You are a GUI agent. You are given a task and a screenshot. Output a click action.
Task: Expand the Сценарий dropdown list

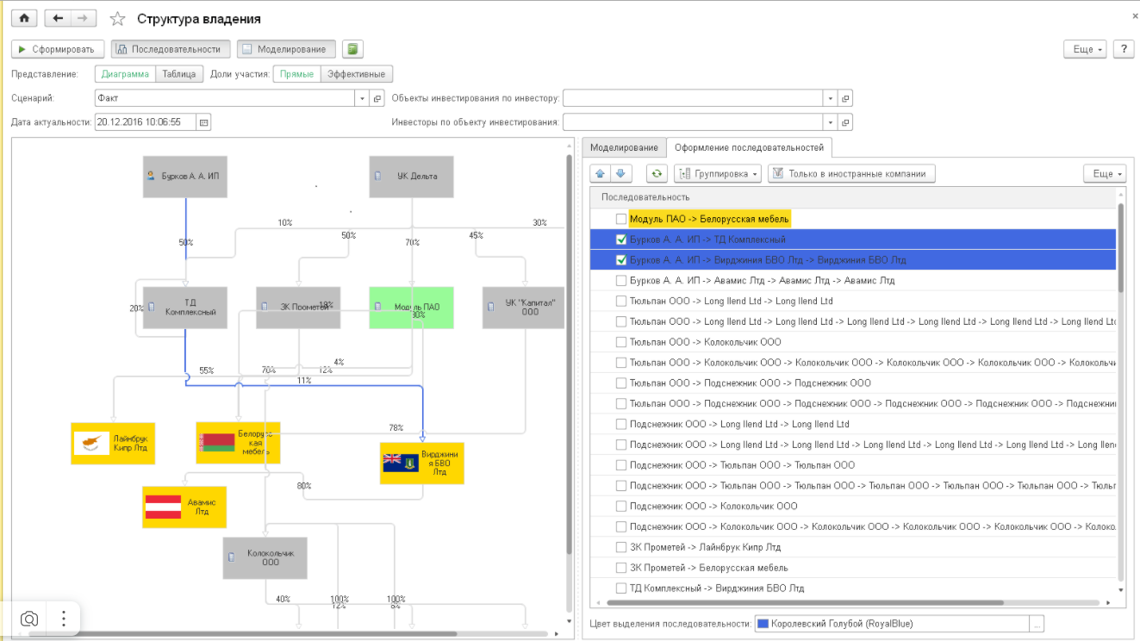click(x=362, y=98)
